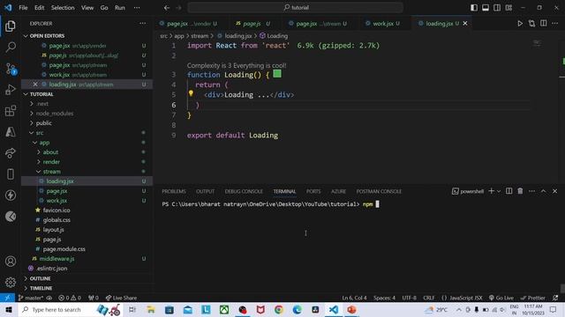The height and width of the screenshot is (317, 565).
Task: Customize layout icon in title bar
Action: pyautogui.click(x=508, y=8)
